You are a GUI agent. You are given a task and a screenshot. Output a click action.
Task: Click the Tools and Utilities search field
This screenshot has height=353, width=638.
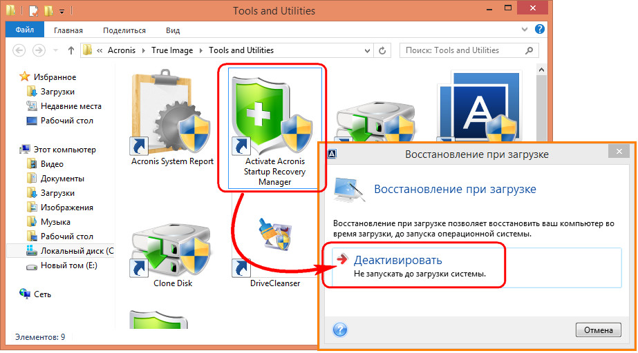coord(463,50)
